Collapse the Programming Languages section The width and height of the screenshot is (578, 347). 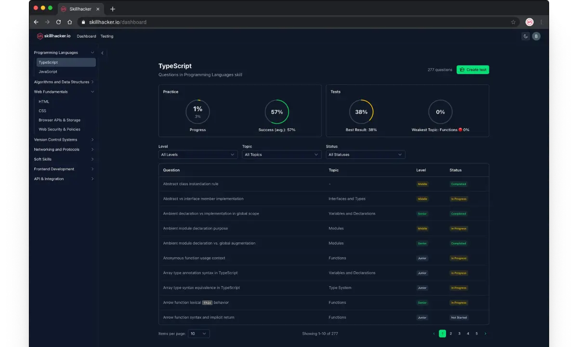64,53
